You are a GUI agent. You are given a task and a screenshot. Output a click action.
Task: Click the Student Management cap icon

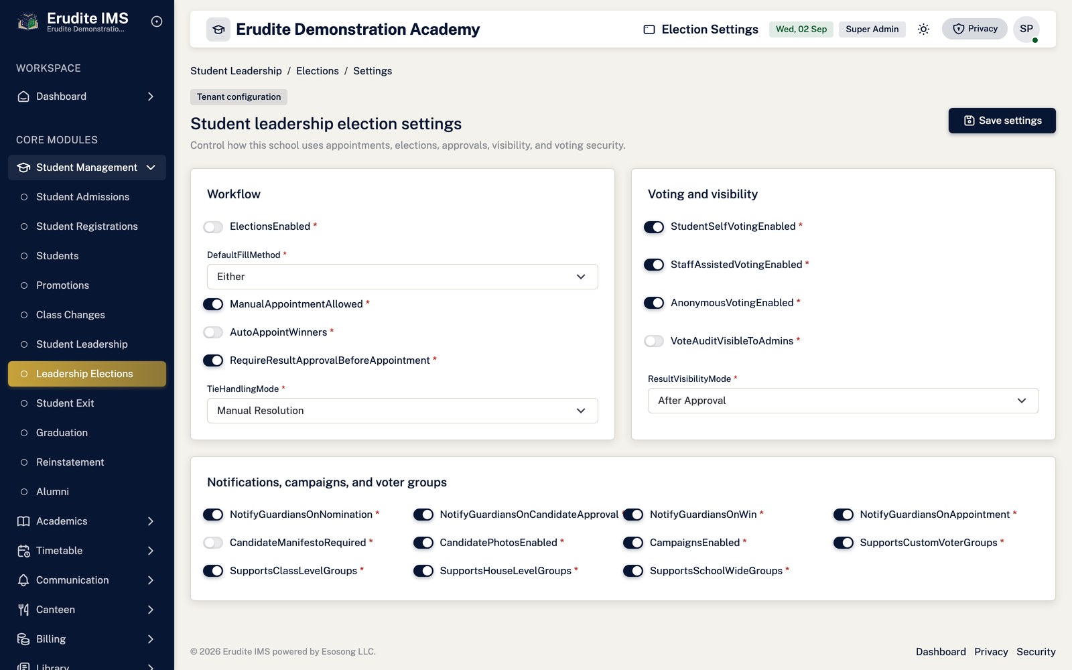click(23, 167)
